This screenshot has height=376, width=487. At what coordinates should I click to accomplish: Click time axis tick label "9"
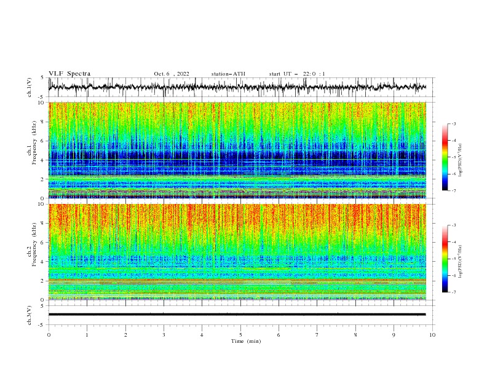pyautogui.click(x=394, y=335)
